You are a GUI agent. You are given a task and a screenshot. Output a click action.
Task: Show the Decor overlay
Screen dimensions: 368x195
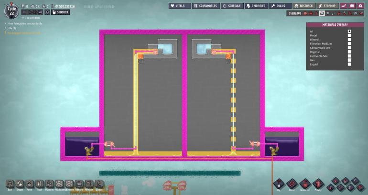coord(345,13)
